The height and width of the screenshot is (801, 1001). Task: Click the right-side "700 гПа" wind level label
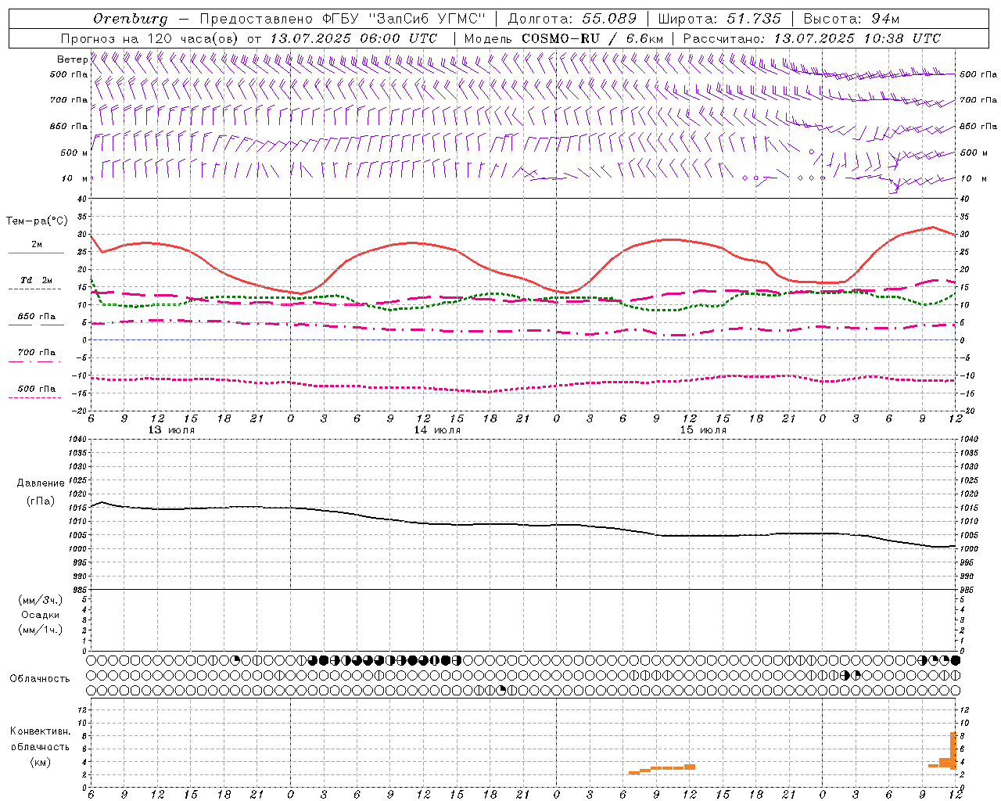click(x=978, y=100)
